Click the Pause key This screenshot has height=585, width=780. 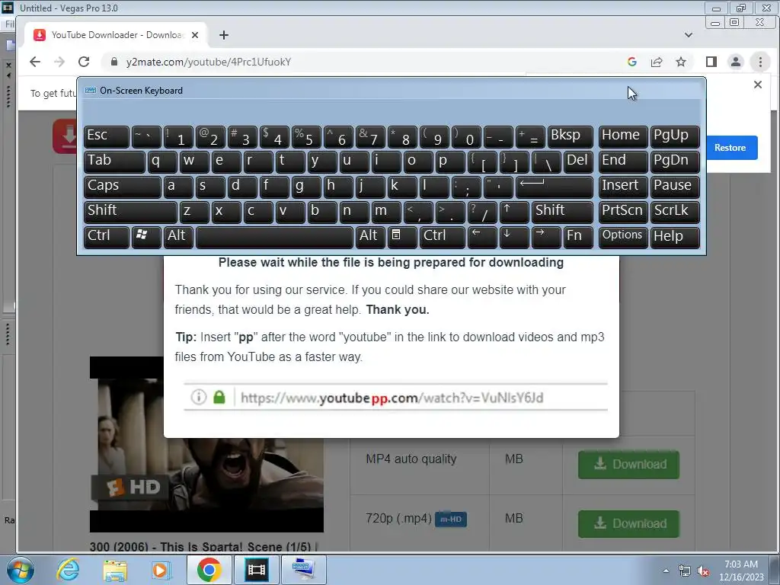tap(675, 187)
